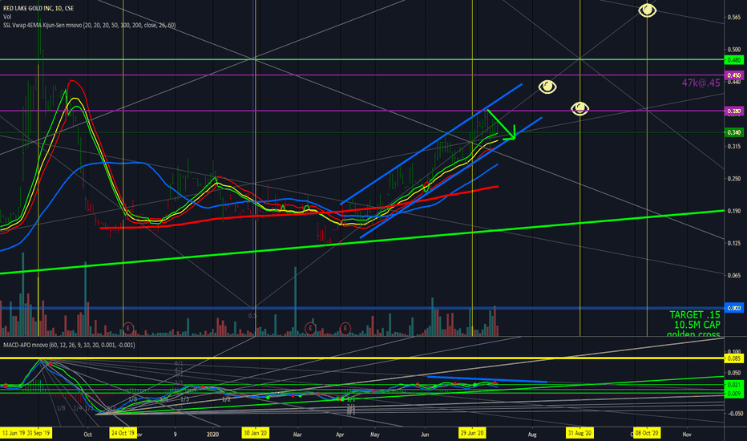Click the eye marker on the 08 Oct '20 line

647,10
